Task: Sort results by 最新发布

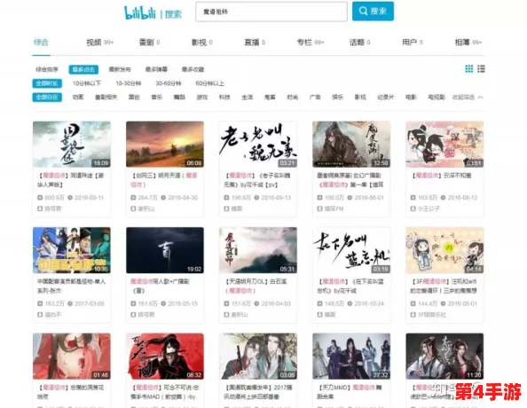Action: pos(120,69)
